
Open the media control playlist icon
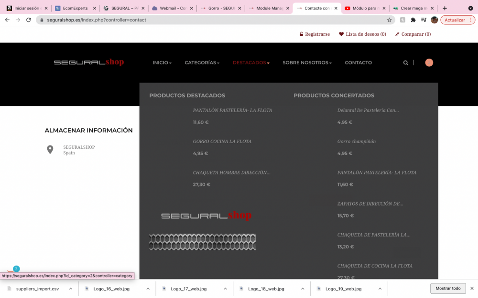click(424, 20)
